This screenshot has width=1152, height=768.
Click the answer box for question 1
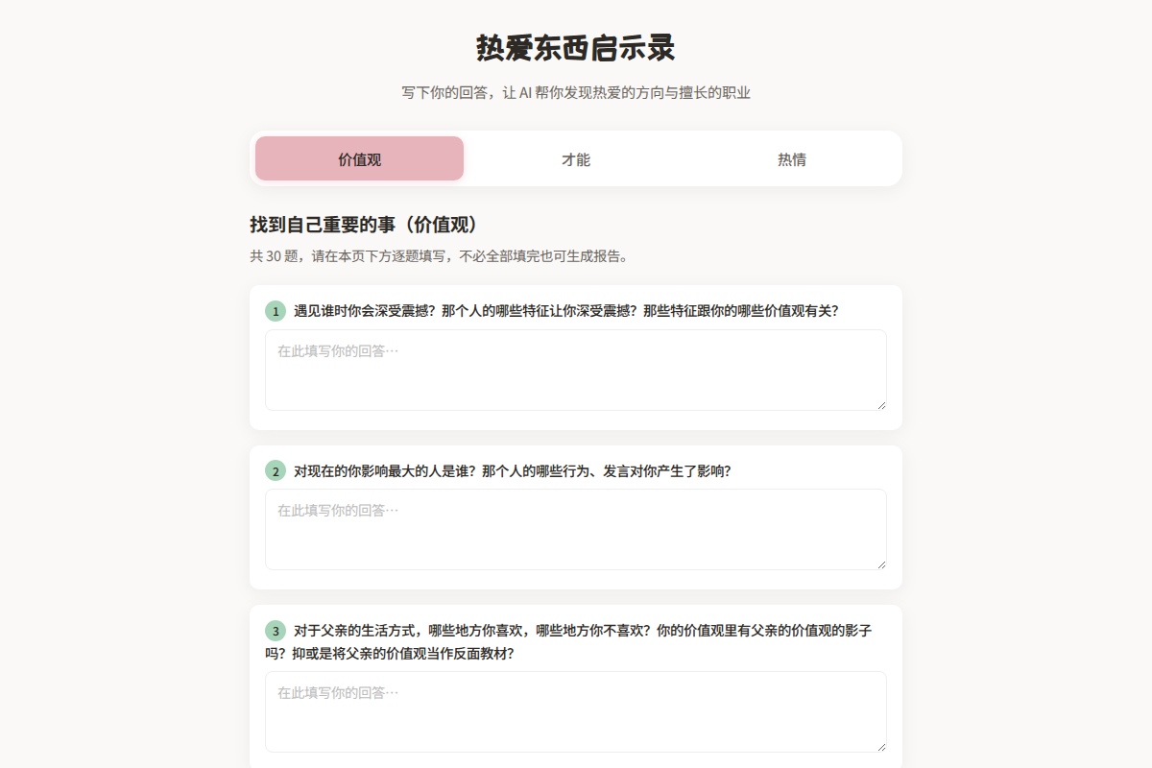click(x=576, y=370)
